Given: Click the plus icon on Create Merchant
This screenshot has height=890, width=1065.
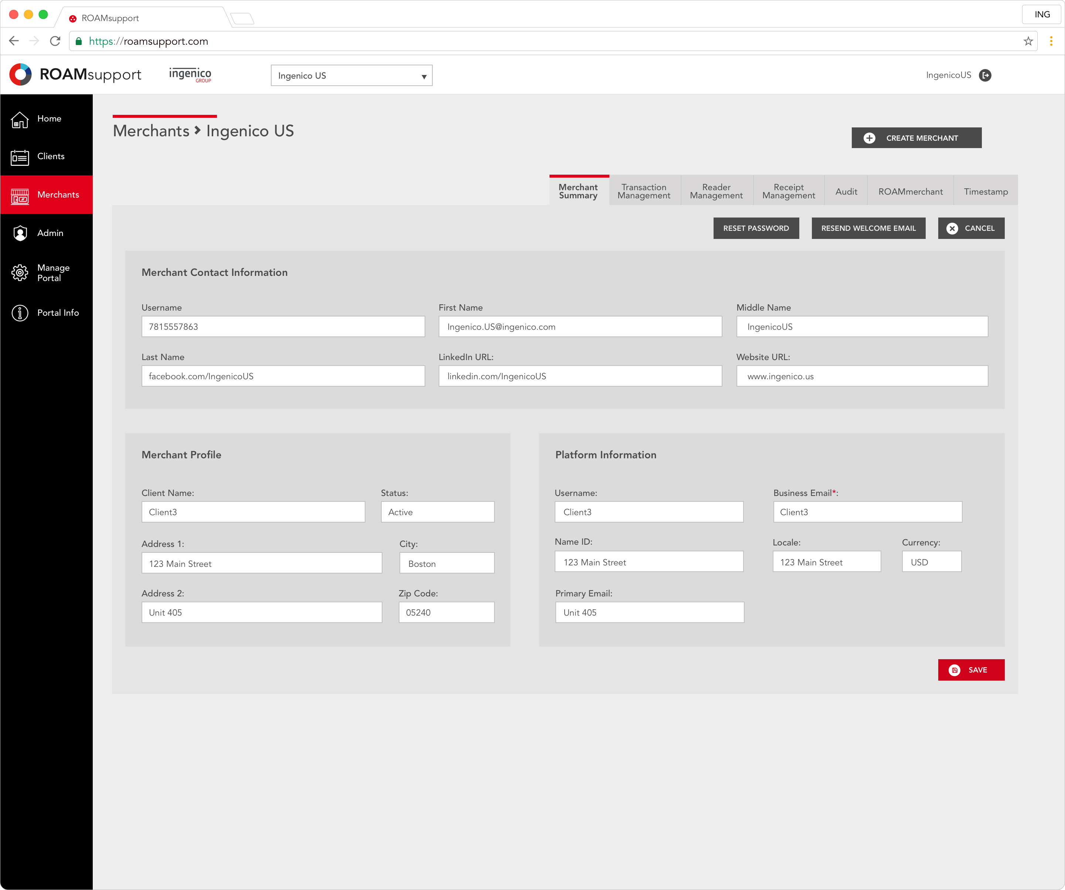Looking at the screenshot, I should [x=869, y=138].
